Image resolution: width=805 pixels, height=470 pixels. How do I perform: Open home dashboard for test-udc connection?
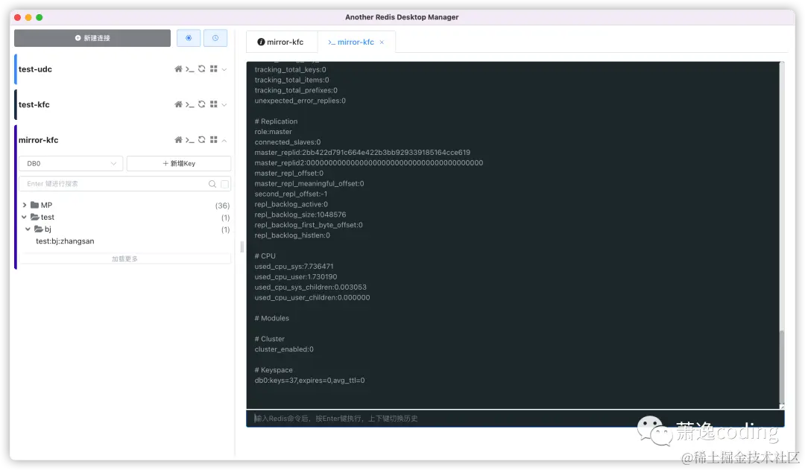tap(178, 69)
